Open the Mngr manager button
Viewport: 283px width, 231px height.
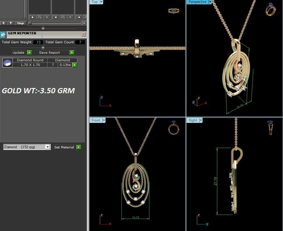pyautogui.click(x=20, y=23)
